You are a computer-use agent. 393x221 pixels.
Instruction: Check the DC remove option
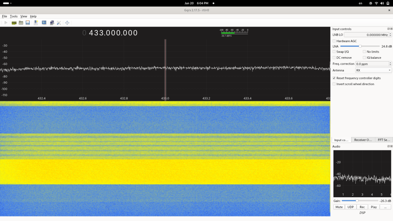[334, 58]
